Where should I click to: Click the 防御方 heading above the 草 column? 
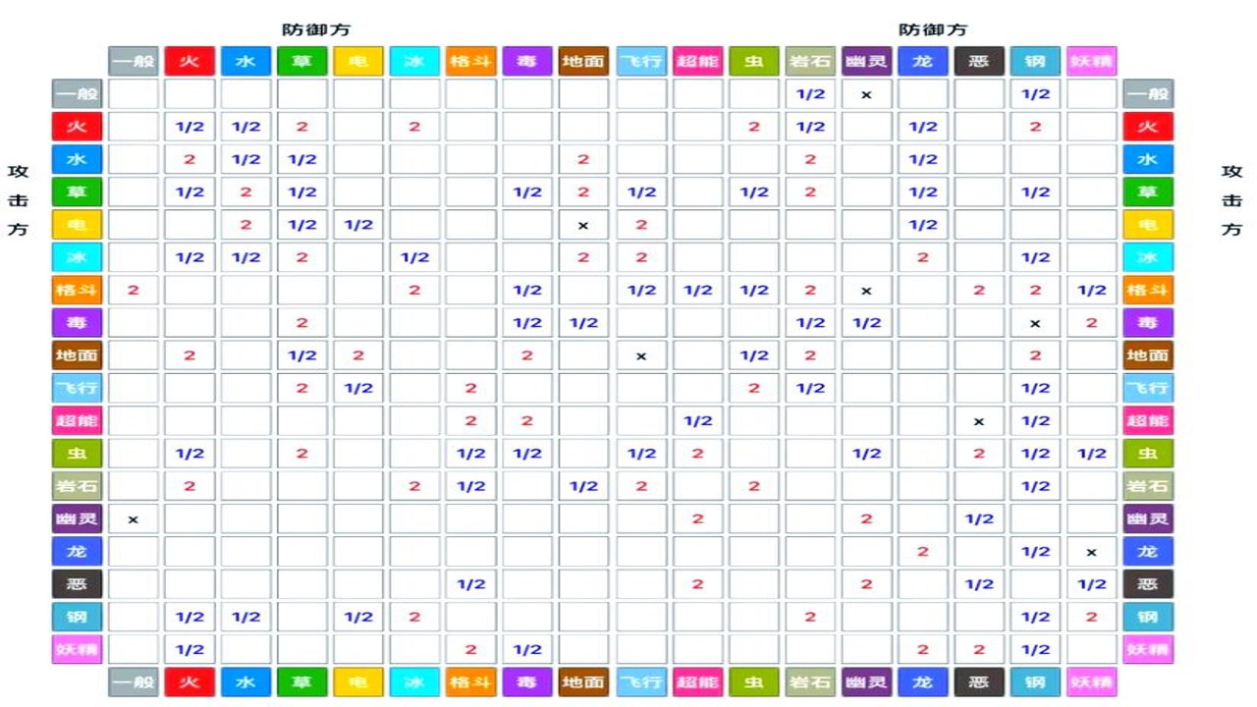click(x=316, y=29)
